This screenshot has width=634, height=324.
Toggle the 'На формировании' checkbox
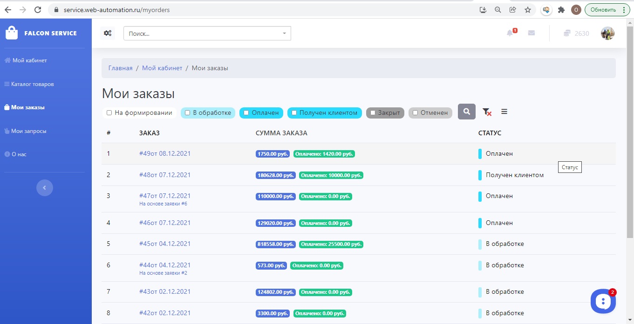coord(109,112)
